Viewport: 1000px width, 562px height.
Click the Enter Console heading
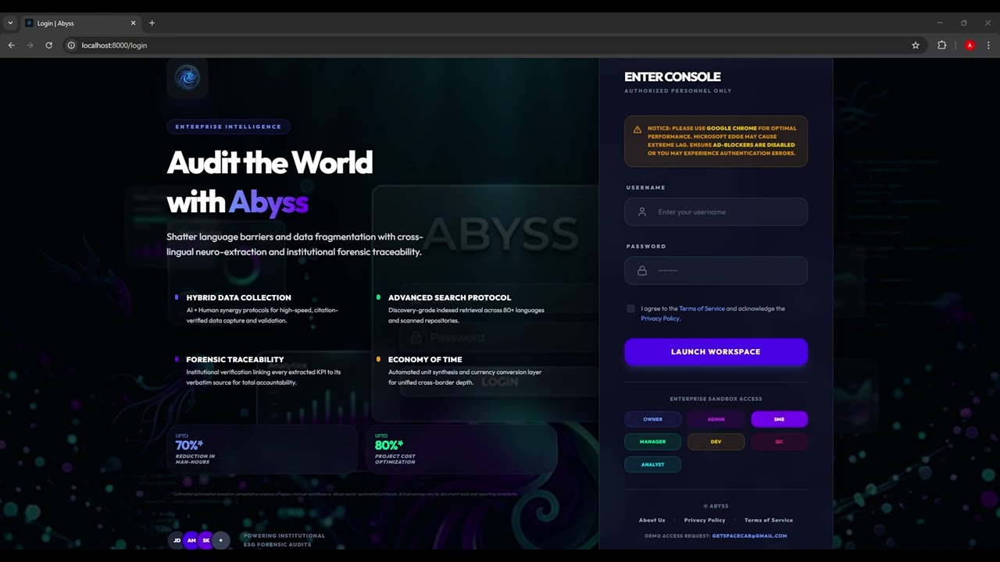[673, 76]
